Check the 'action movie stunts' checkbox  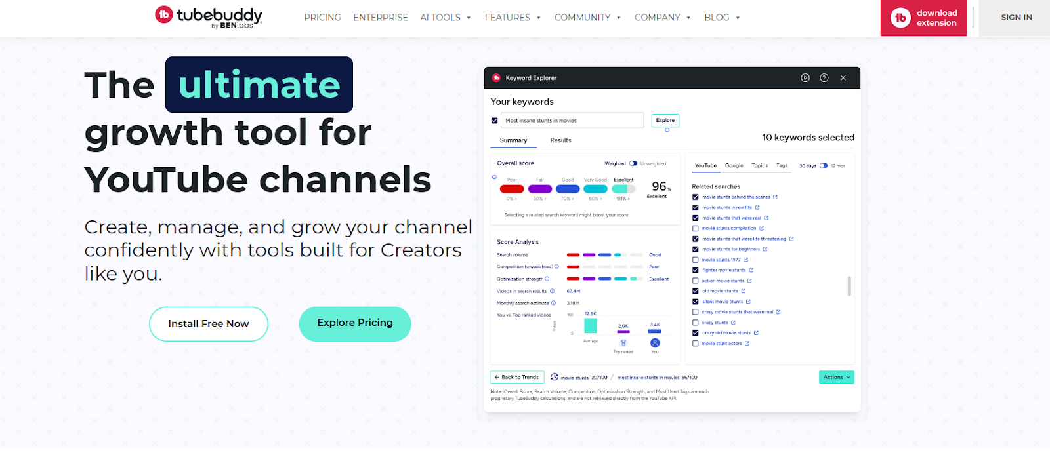[696, 281]
